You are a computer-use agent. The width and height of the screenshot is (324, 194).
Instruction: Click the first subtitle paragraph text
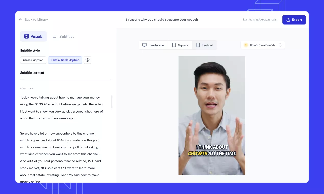pos(61,108)
